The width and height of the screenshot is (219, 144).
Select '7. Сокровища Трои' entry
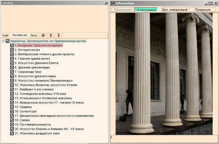coord(28,72)
